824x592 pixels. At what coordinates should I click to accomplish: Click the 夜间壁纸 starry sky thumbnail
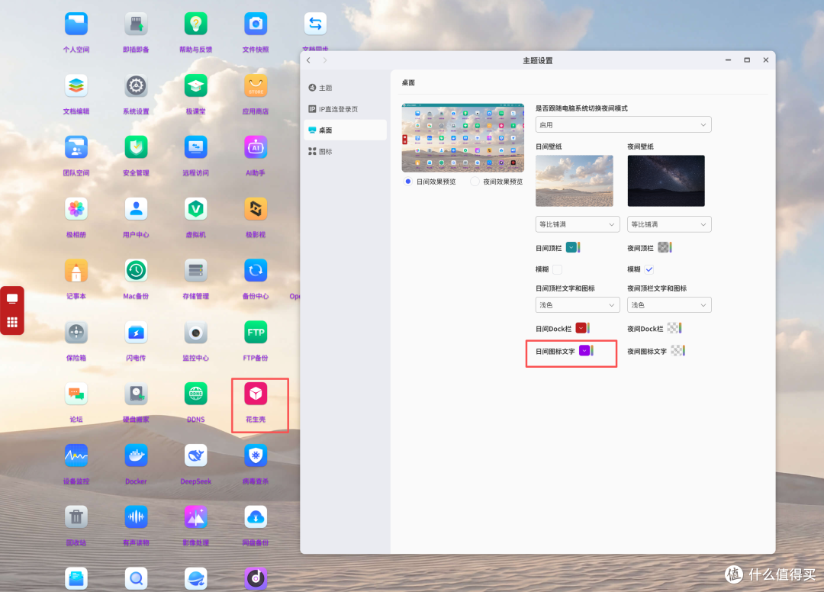(x=666, y=181)
